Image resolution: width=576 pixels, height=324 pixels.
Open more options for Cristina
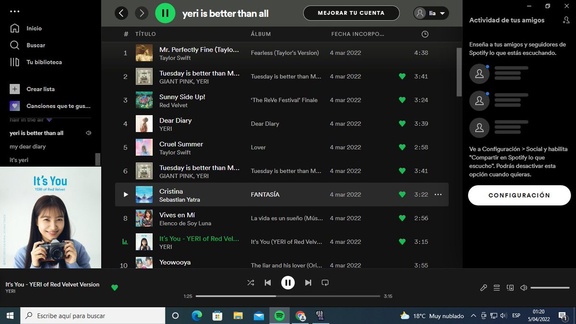(438, 194)
